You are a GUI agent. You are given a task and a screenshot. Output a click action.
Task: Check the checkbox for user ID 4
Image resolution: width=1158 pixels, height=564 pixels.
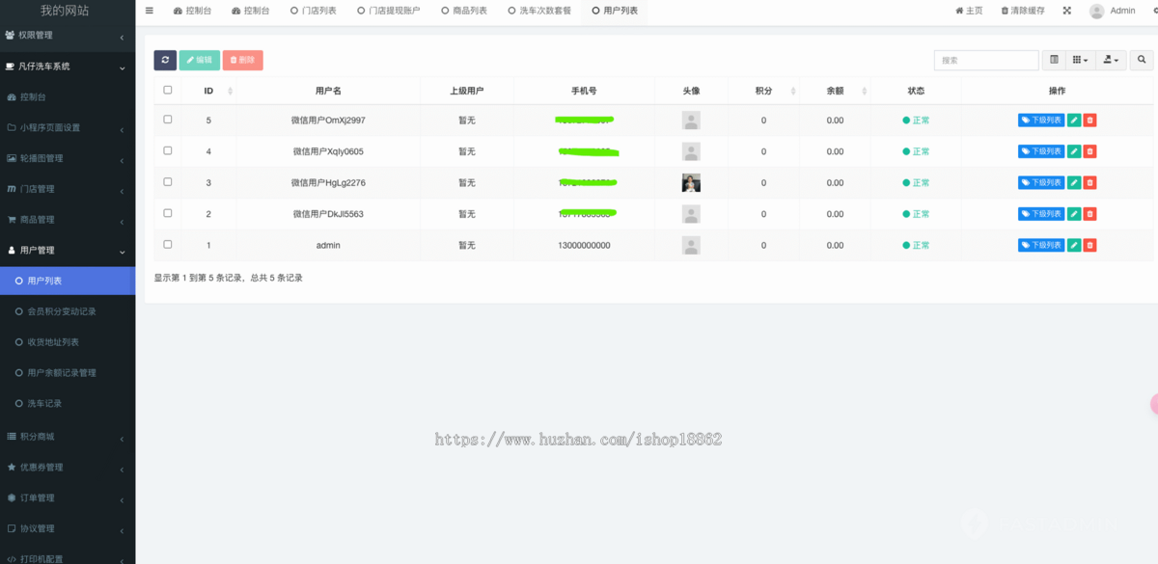tap(168, 150)
